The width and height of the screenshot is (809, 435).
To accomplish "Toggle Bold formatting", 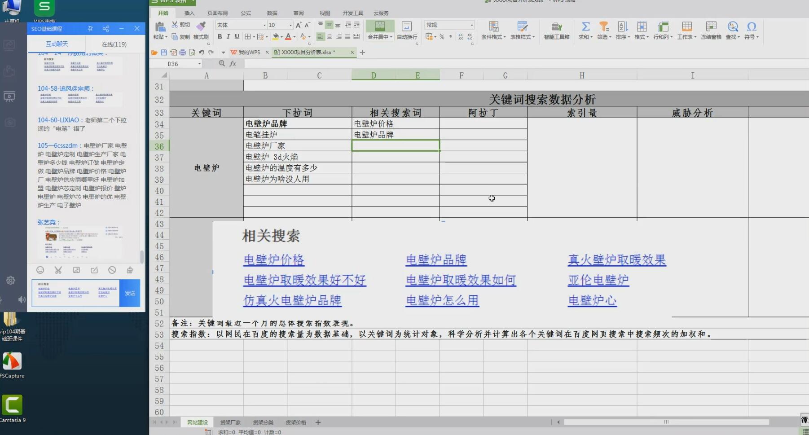I will [220, 37].
